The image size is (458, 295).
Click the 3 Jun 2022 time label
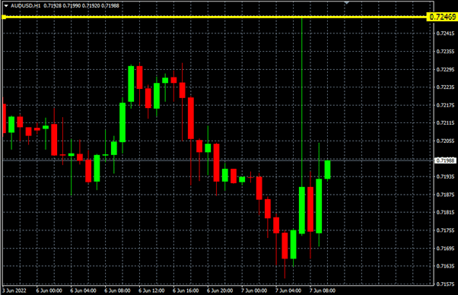(x=14, y=290)
